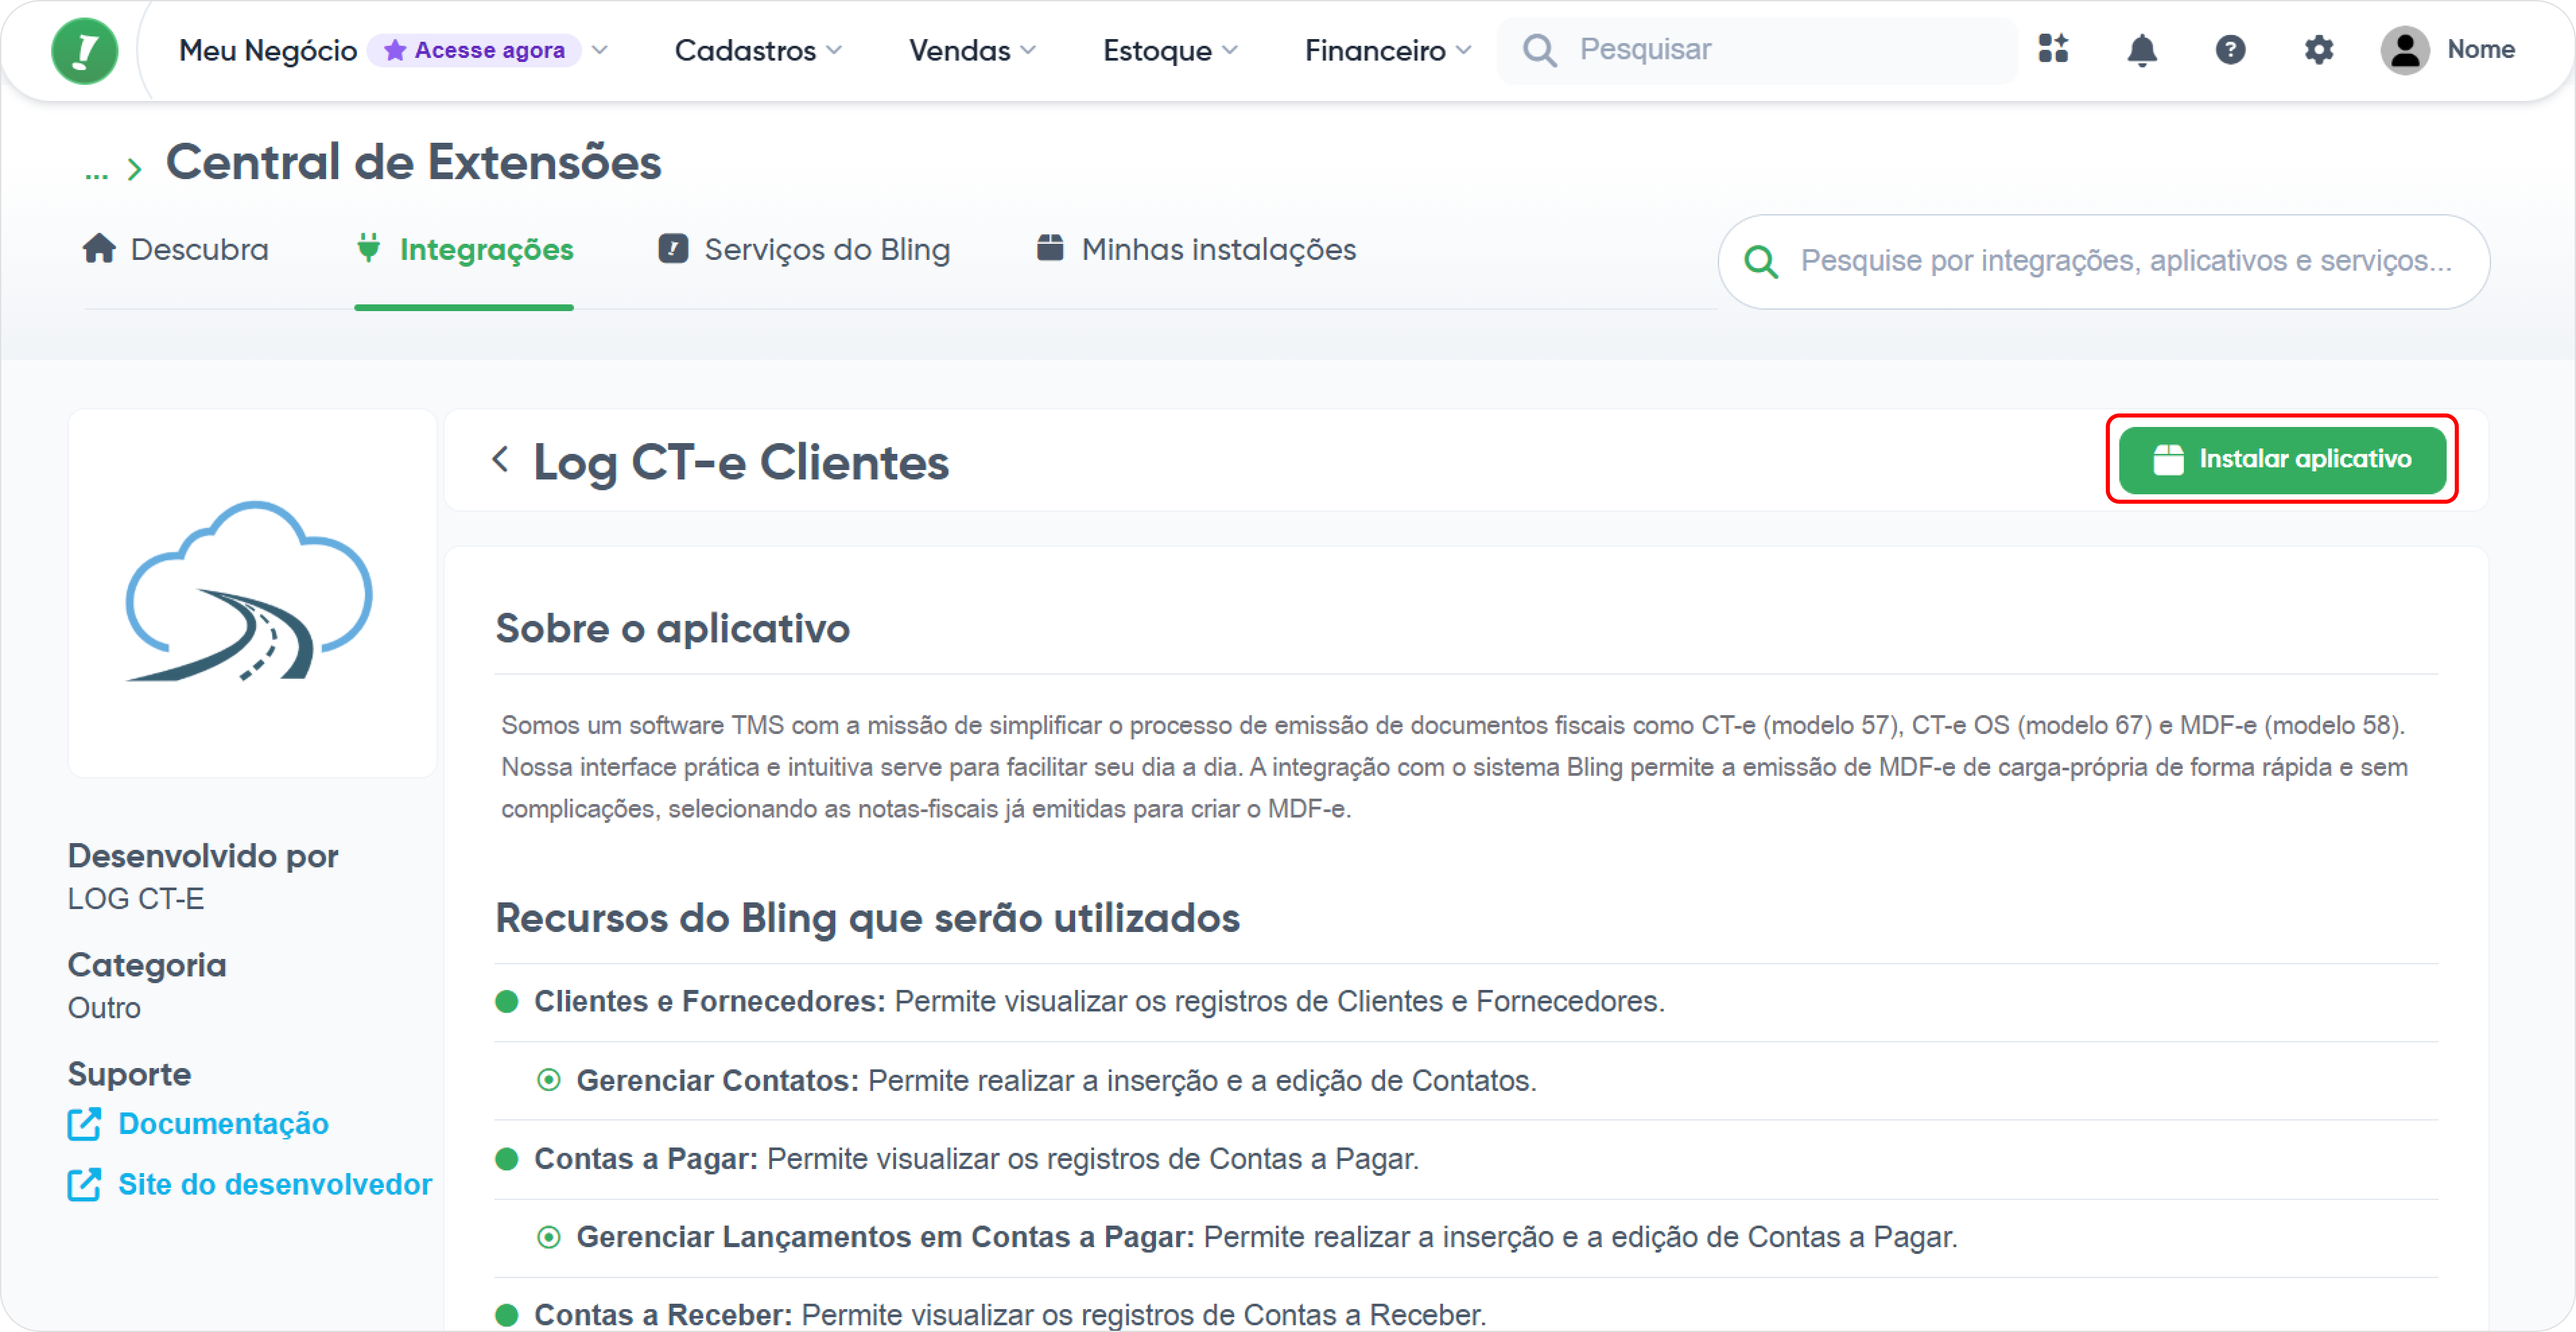The image size is (2576, 1332).
Task: Open the apps grid icon in header
Action: coord(2053,49)
